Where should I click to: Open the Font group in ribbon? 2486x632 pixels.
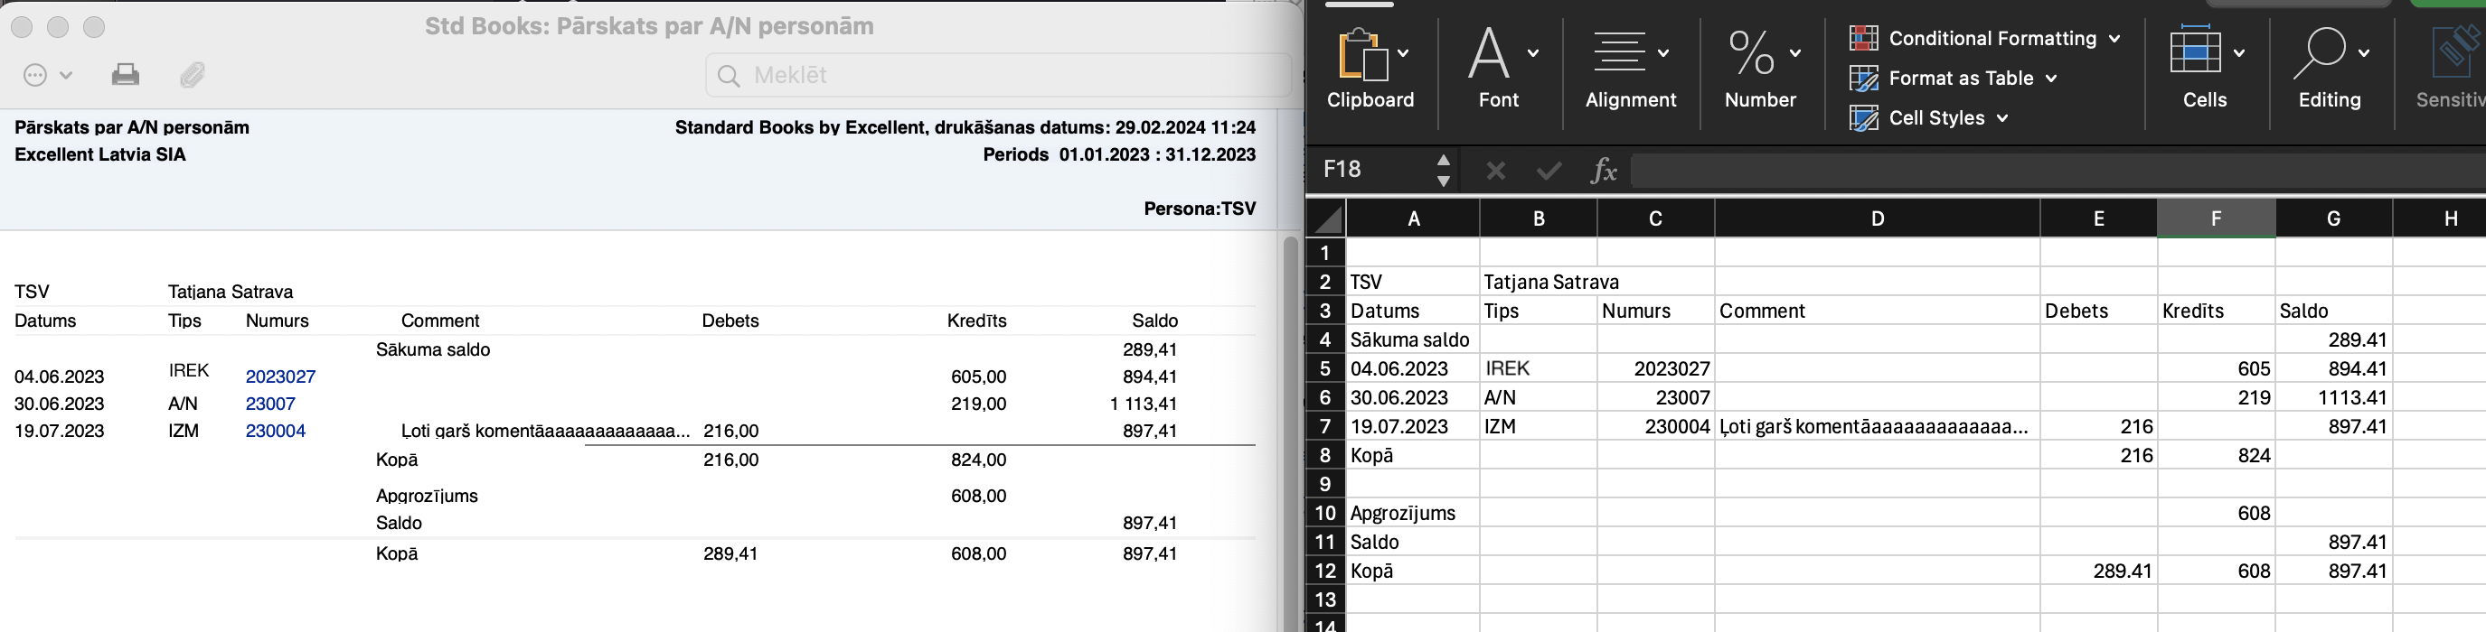pyautogui.click(x=1499, y=68)
